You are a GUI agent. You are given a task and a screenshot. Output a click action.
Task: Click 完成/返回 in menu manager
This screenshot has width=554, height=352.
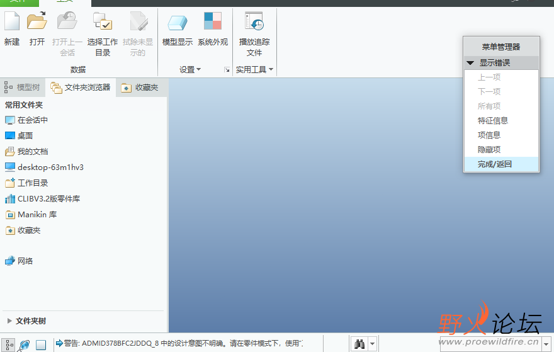pos(501,164)
